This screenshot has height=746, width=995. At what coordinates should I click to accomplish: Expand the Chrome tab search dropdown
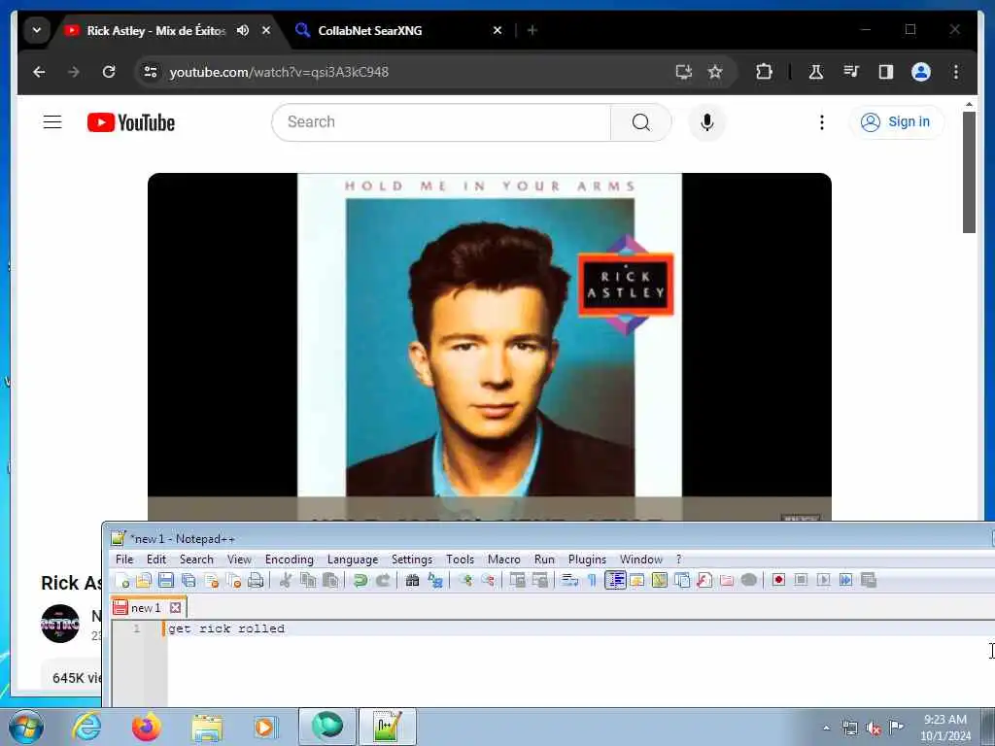[37, 30]
